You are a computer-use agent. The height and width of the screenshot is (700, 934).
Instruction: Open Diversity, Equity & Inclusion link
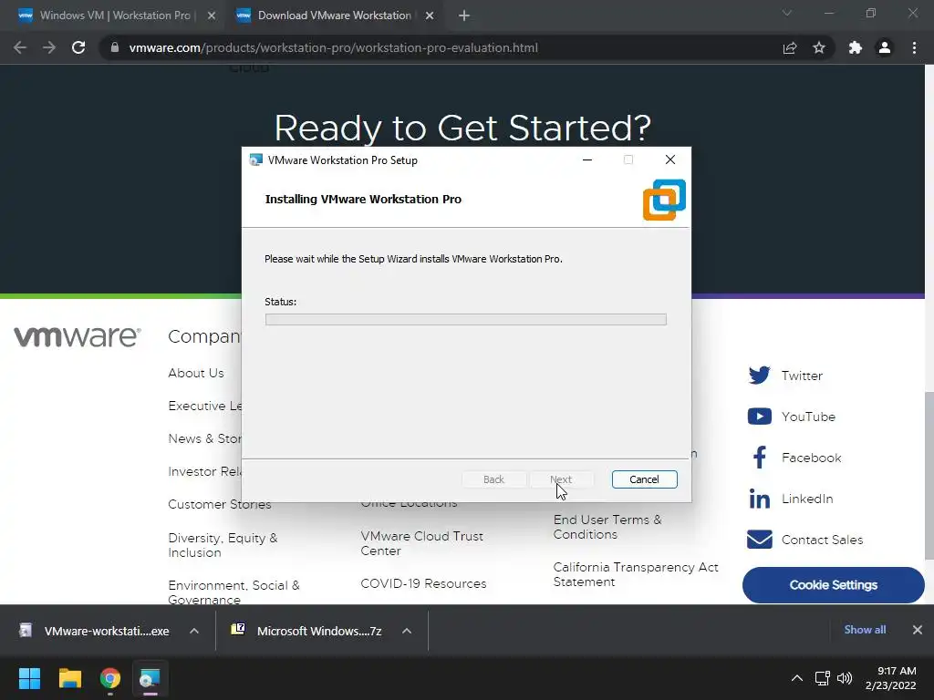(x=223, y=545)
